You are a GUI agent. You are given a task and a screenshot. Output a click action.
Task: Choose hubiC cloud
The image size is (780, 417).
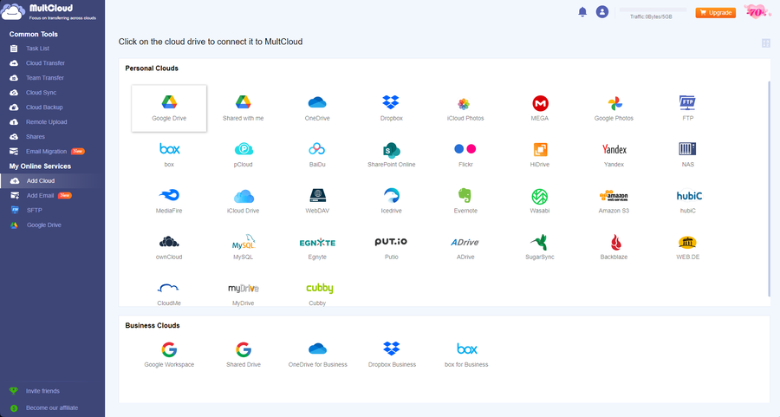coord(688,200)
